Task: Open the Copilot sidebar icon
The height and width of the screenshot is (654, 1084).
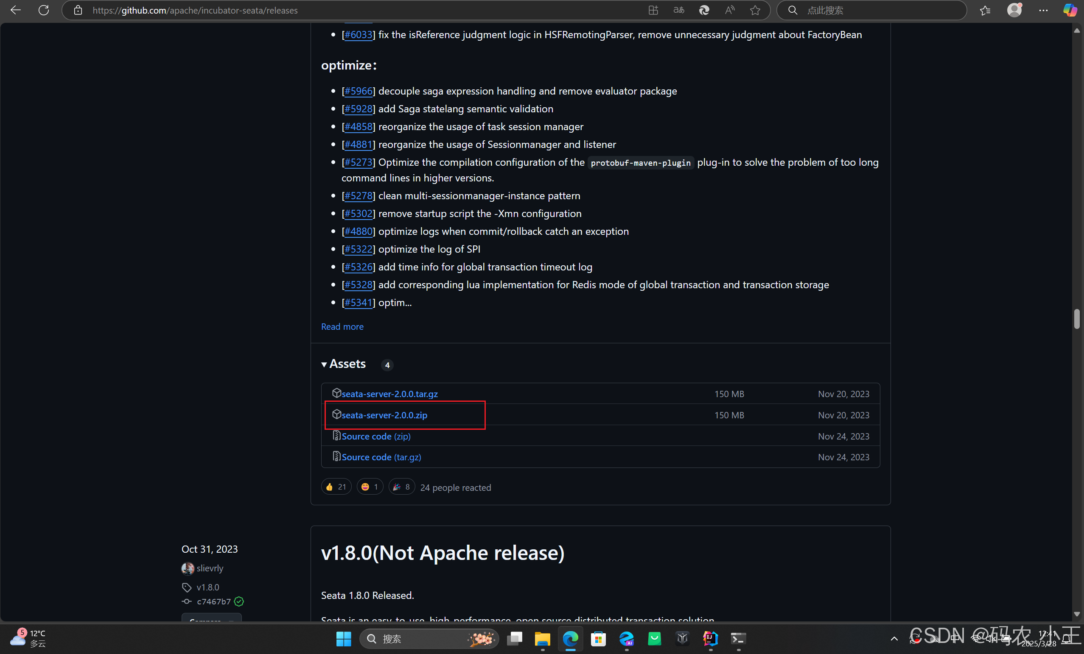Action: tap(1070, 10)
